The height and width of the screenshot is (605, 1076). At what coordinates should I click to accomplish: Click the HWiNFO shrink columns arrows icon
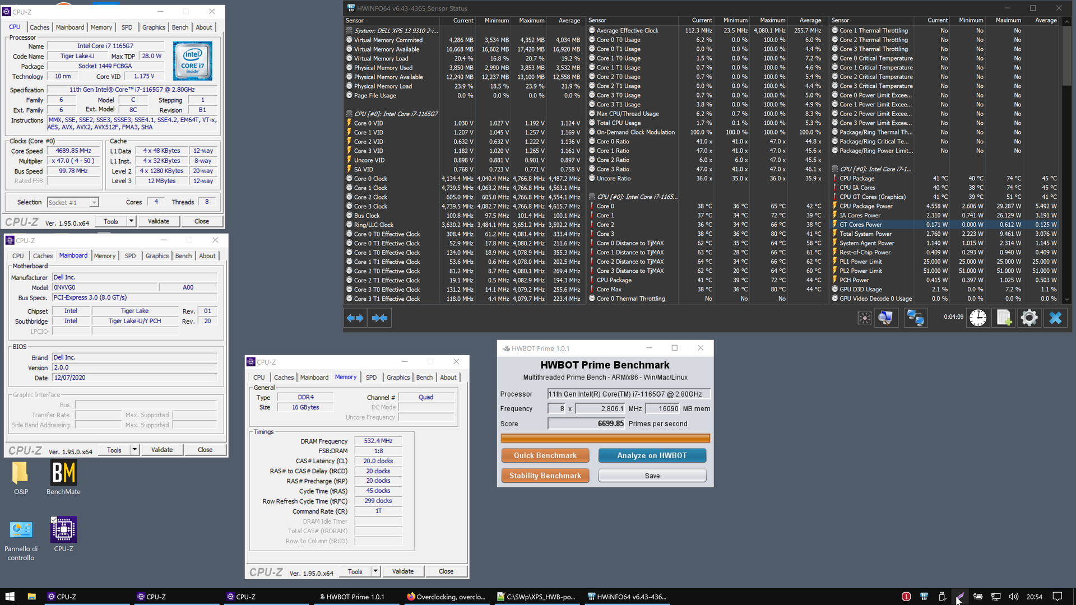pos(379,318)
